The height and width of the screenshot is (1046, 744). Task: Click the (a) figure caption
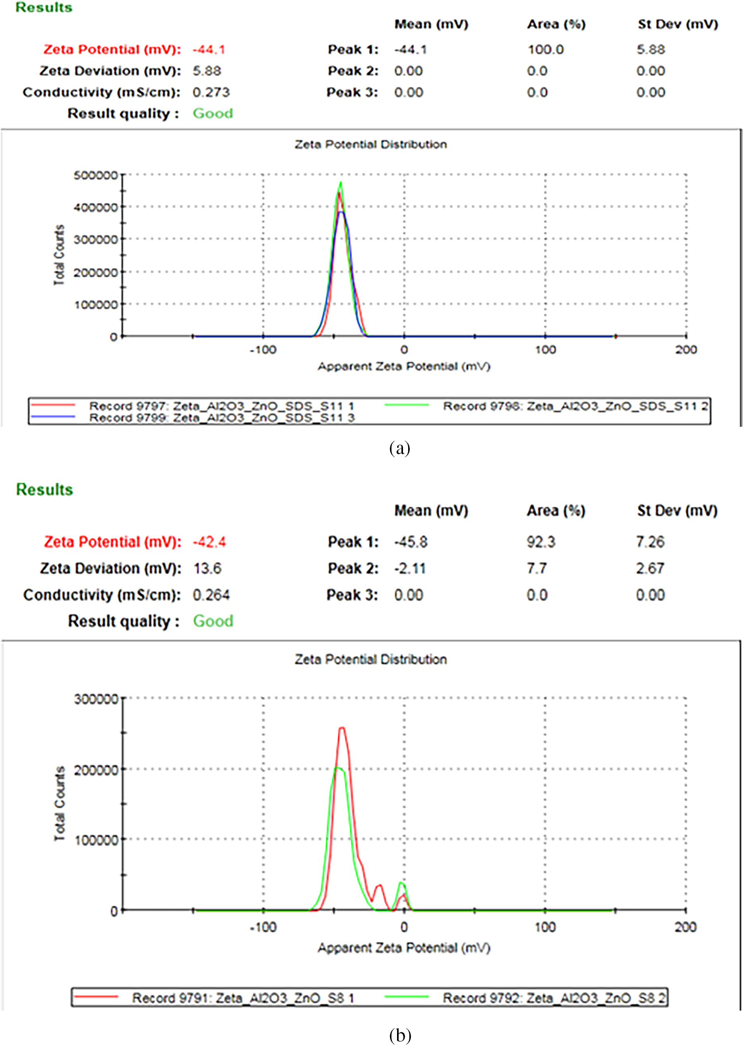click(399, 448)
